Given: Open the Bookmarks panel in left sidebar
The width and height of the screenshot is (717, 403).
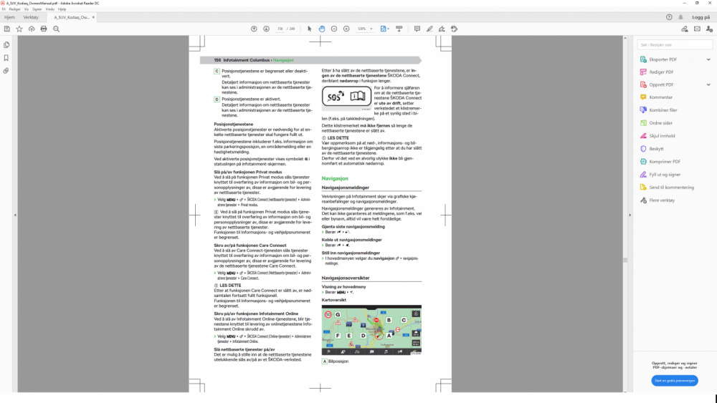Looking at the screenshot, I should [x=6, y=58].
